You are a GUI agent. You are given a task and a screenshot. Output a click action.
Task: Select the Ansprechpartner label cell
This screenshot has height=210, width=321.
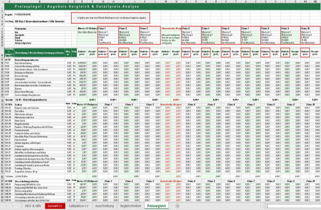tap(23, 43)
